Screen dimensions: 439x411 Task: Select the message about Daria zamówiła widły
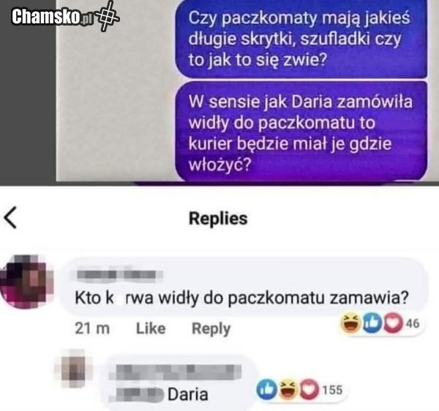tap(301, 132)
